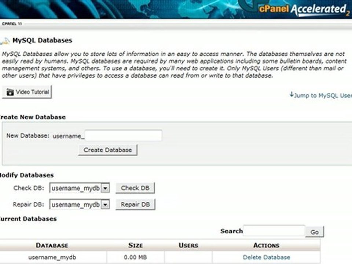Click the camera icon on Video Tutorial
Screen dimensions: 352x264
click(x=10, y=92)
